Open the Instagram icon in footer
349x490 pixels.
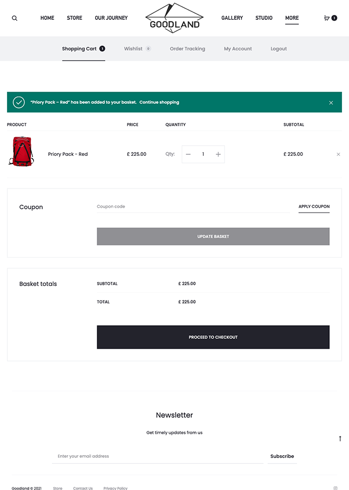(336, 488)
